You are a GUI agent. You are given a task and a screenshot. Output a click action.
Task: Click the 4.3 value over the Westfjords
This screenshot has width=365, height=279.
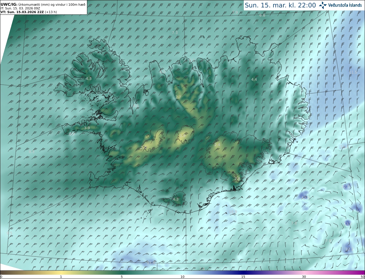[89, 78]
